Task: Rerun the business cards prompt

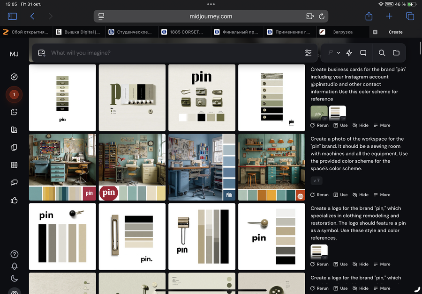Action: (319, 125)
